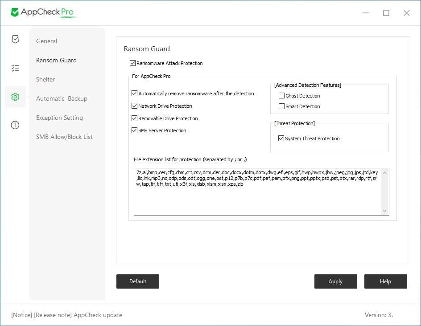Toggle Ransomware Attack Protection checkbox
This screenshot has height=326, width=421.
132,63
